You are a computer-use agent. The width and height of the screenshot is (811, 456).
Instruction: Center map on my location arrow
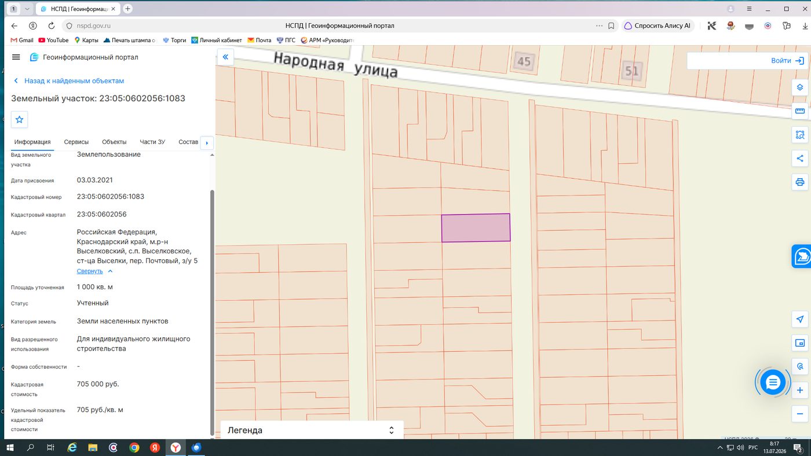pos(800,319)
